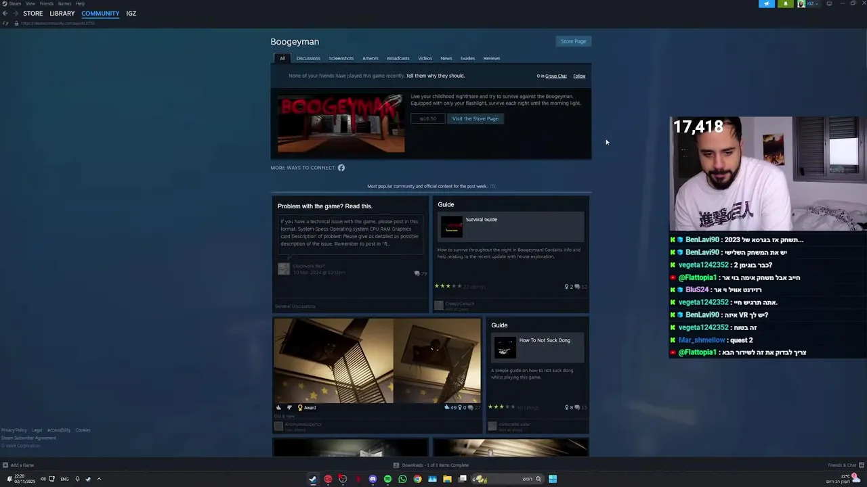The width and height of the screenshot is (867, 487).
Task: Open the Downloads status bar
Action: [431, 465]
